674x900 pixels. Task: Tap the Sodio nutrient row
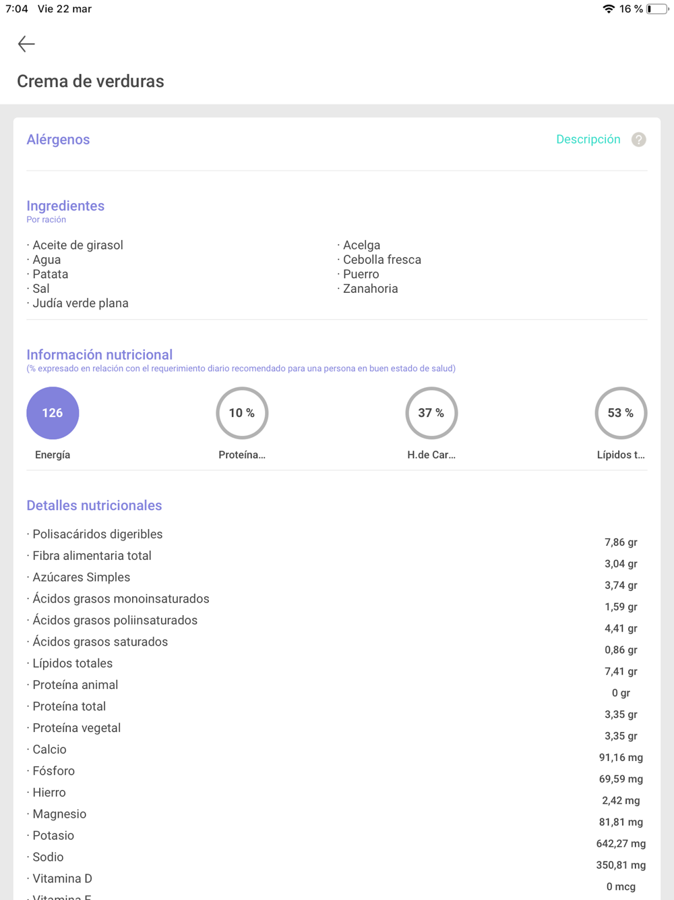[x=48, y=857]
